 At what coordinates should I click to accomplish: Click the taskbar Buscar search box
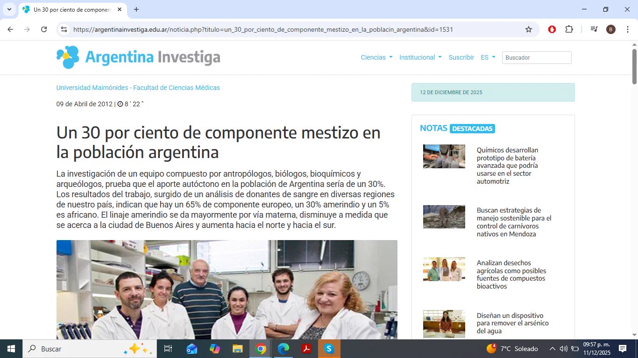click(x=89, y=349)
